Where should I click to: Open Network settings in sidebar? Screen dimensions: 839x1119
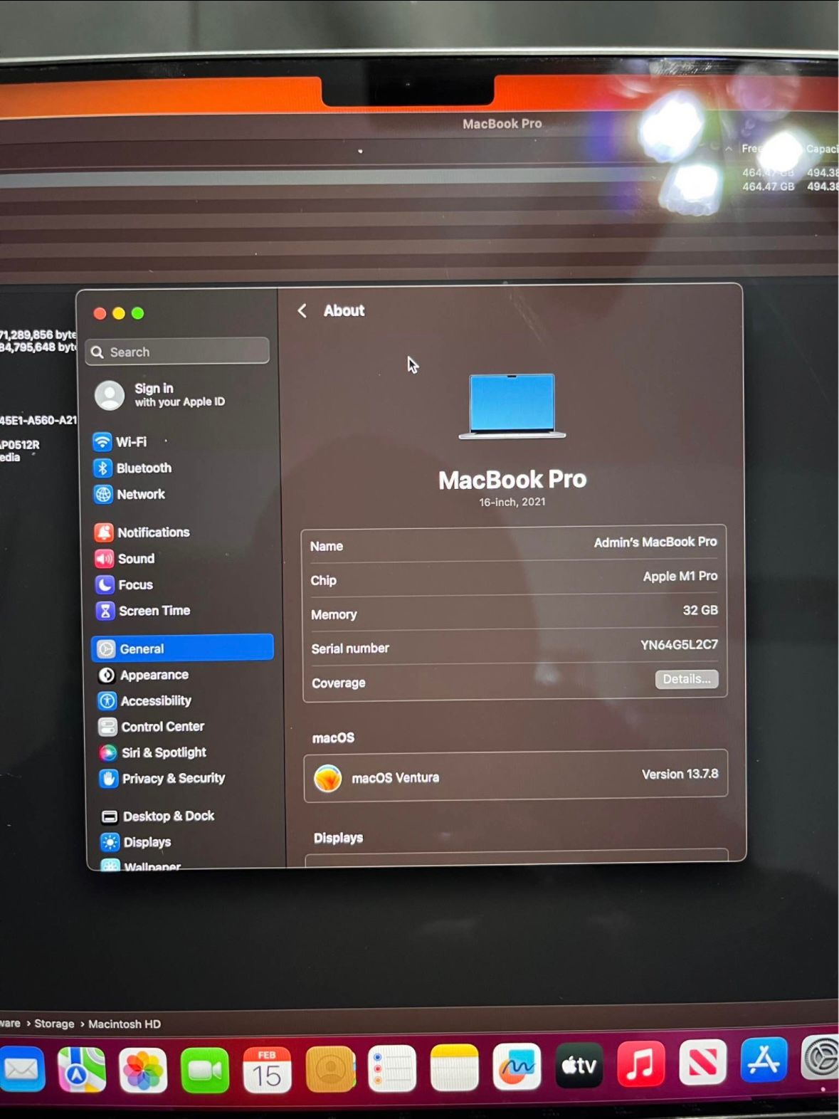[130, 495]
